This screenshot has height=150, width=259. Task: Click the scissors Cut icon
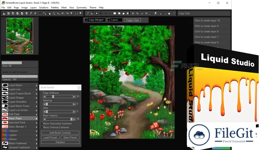[40, 13]
